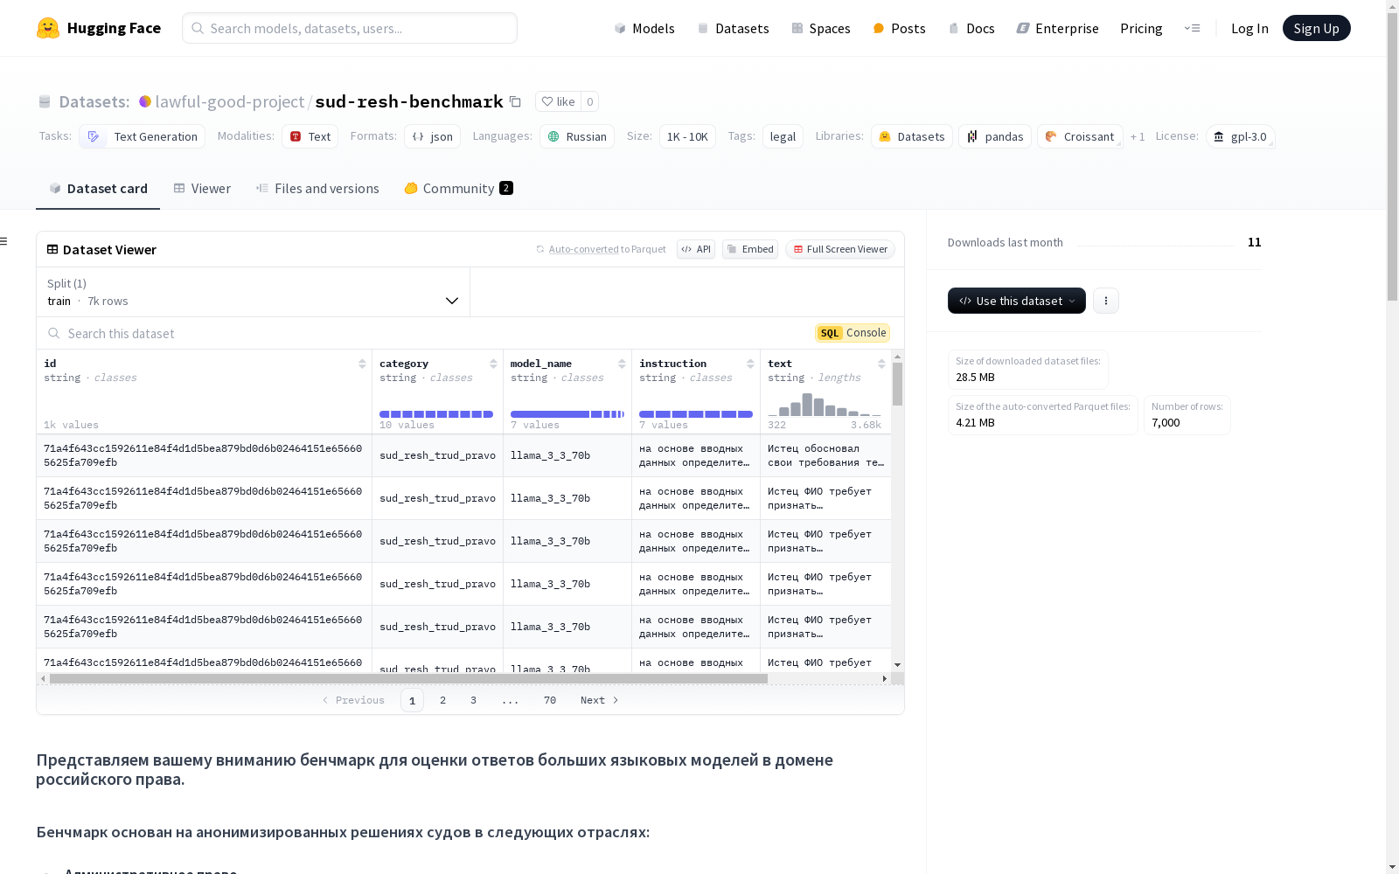Sort the model_name column
Image resolution: width=1399 pixels, height=874 pixels.
click(x=622, y=364)
